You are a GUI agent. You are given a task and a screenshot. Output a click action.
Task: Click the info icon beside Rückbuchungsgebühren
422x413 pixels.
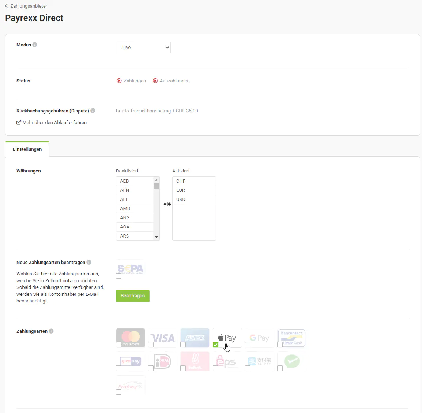[93, 111]
